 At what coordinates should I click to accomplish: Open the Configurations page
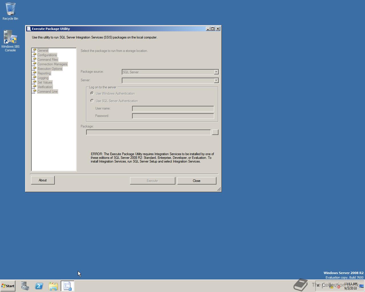(47, 55)
